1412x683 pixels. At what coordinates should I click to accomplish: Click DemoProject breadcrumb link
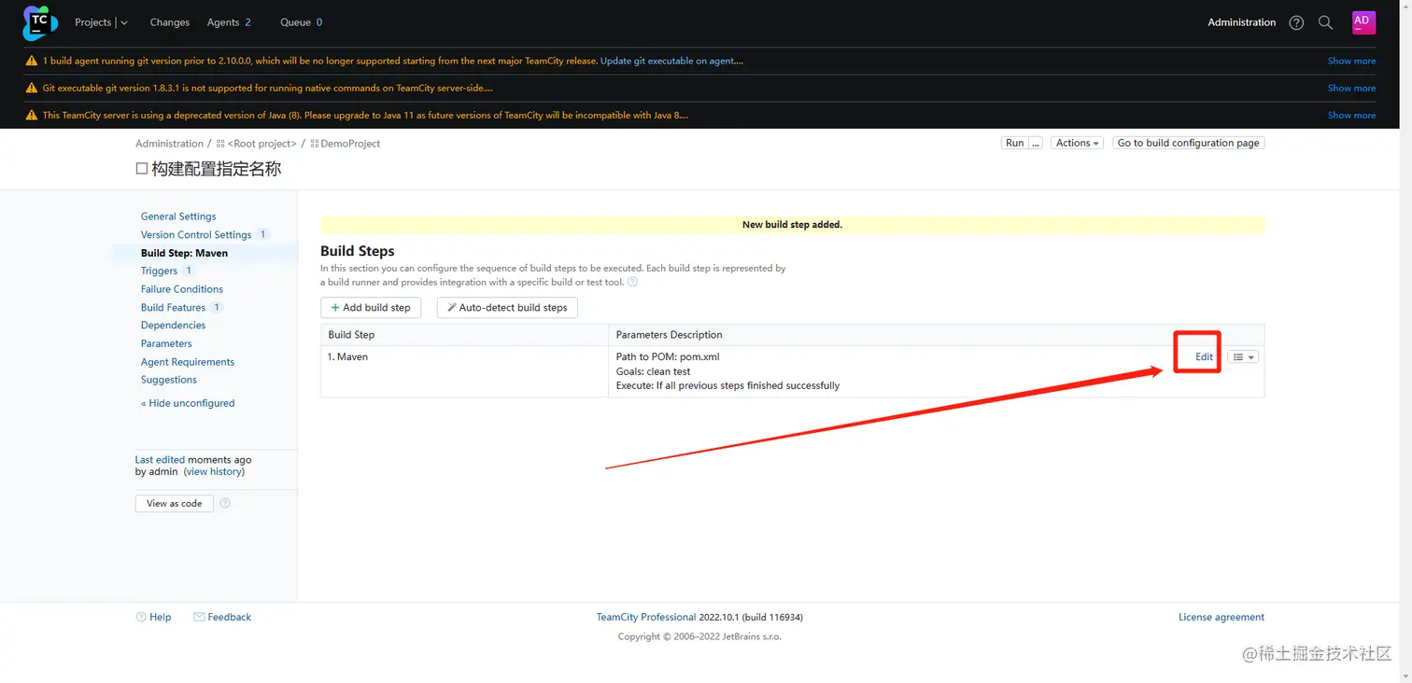tap(350, 144)
